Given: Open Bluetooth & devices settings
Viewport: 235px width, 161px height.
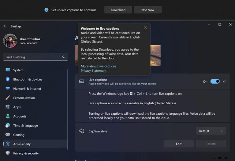Looking at the screenshot, I should coord(35,79).
